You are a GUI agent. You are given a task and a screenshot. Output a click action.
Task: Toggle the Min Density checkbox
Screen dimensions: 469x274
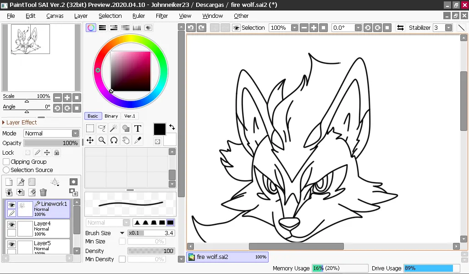(122, 259)
